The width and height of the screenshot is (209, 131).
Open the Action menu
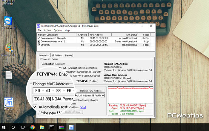47,30
